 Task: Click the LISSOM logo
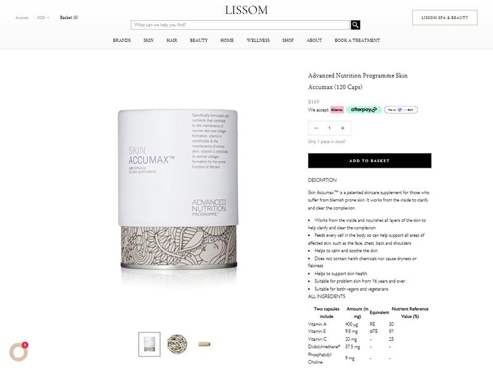coord(246,10)
